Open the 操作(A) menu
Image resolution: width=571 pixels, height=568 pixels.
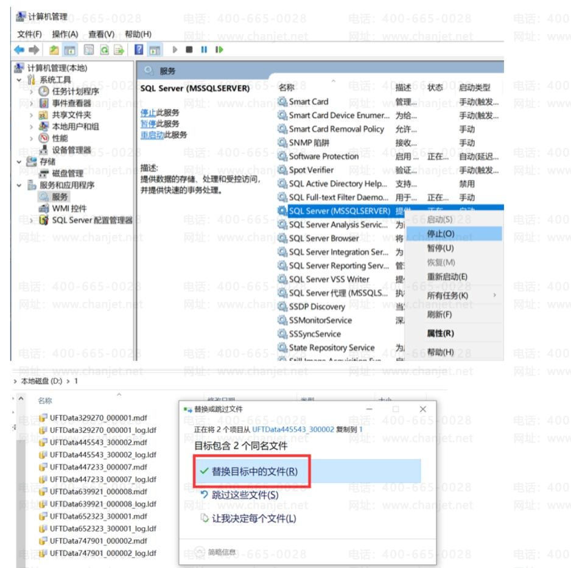tap(65, 34)
